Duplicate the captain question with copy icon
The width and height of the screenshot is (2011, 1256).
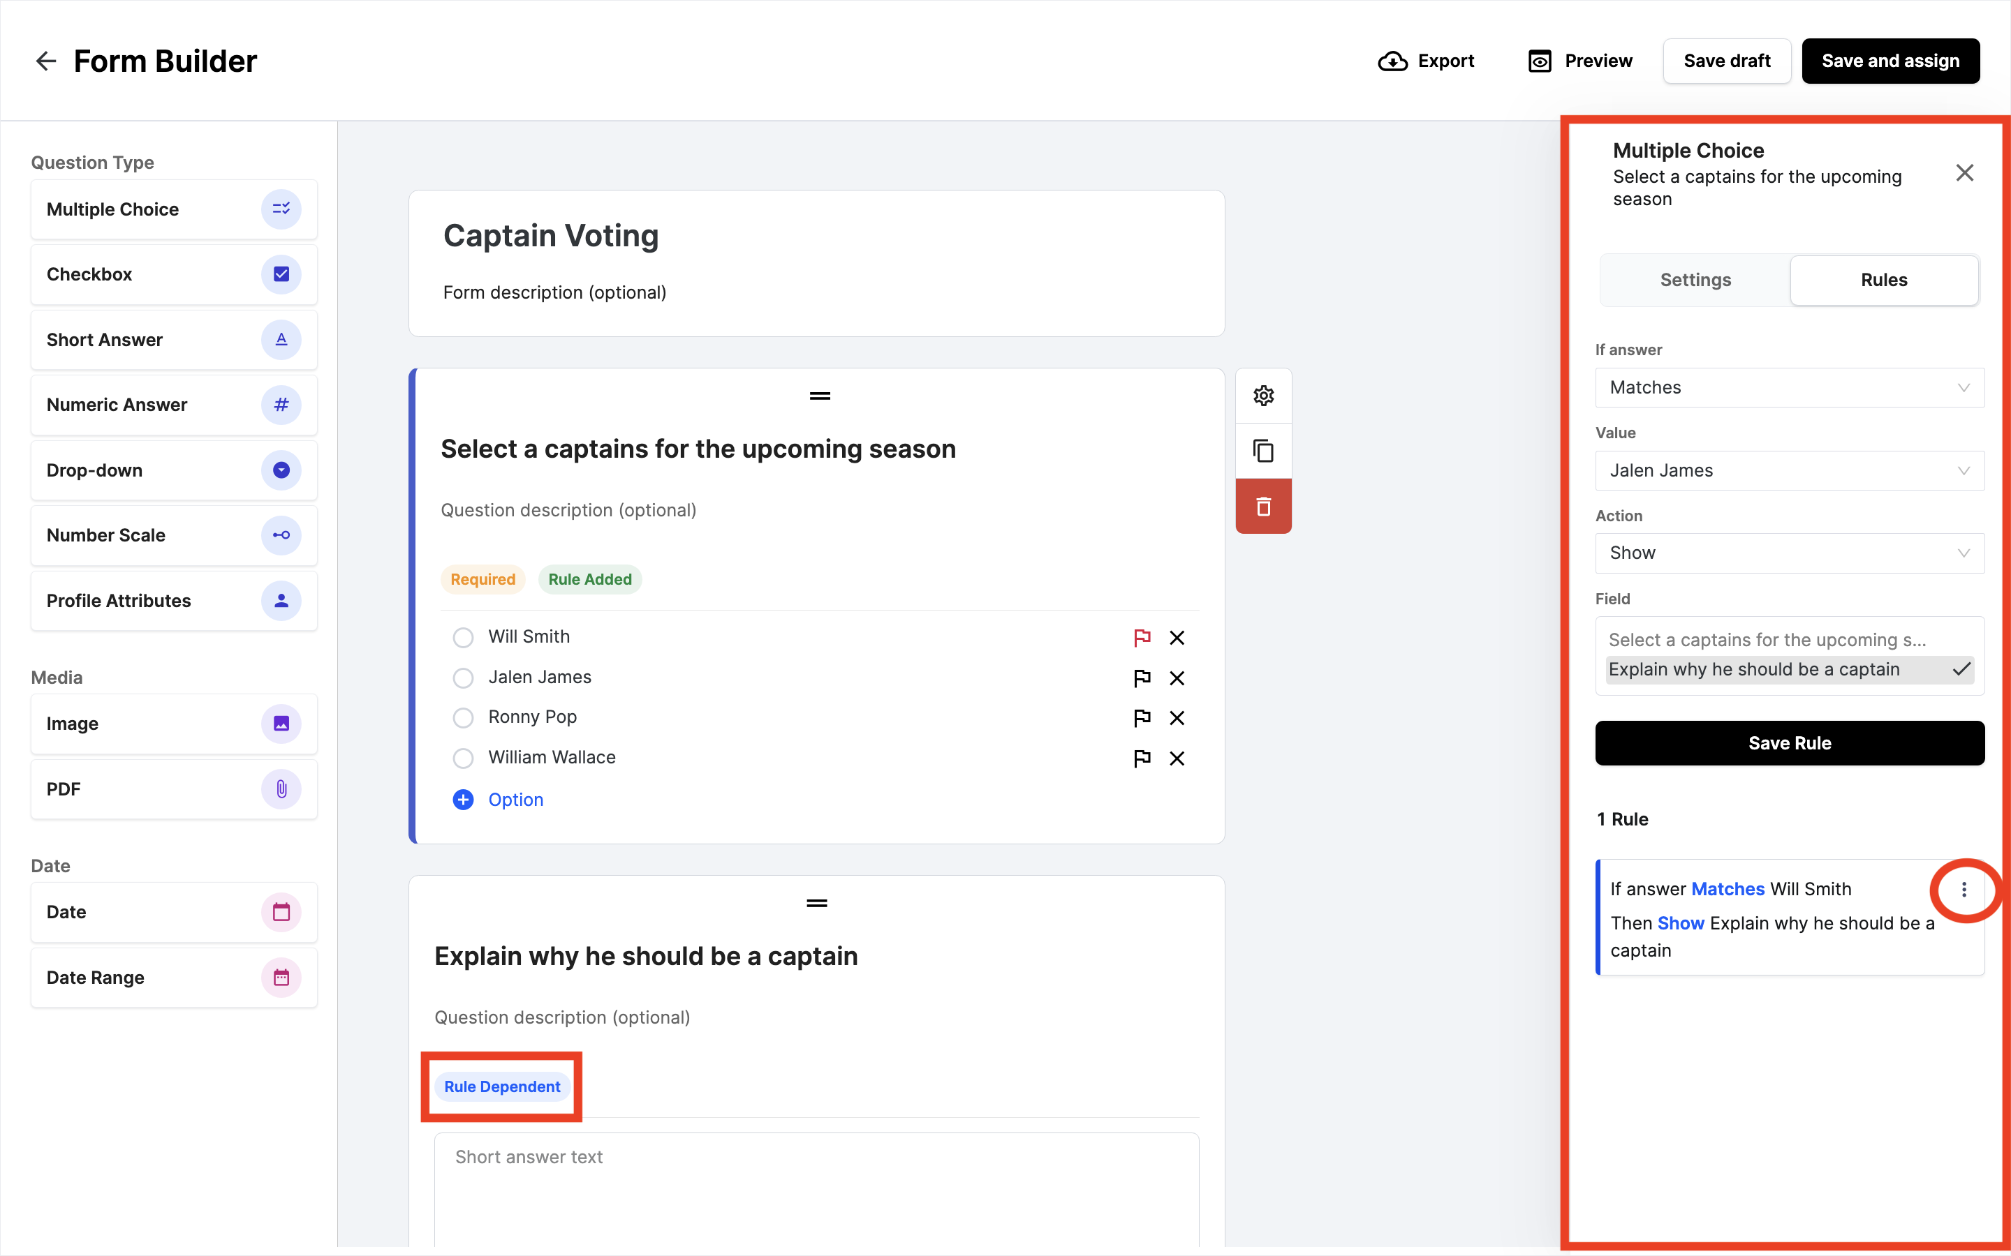point(1263,451)
